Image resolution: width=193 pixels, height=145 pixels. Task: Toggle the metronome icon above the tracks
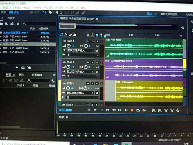point(88,35)
